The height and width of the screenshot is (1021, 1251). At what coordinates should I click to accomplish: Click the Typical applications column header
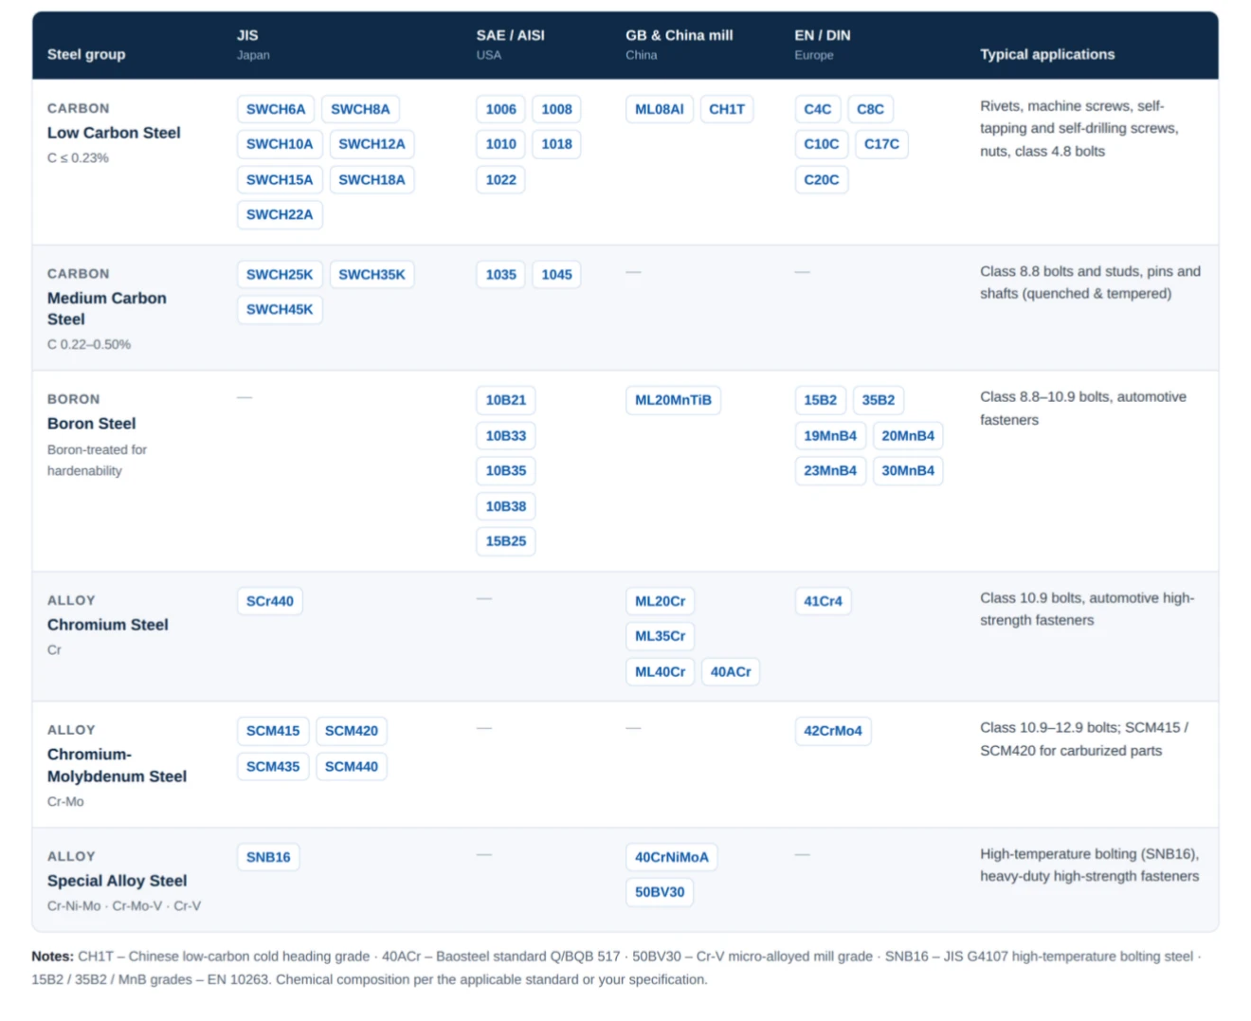tap(1047, 55)
